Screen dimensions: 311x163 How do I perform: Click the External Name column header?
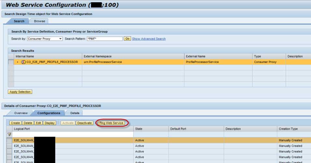point(218,56)
